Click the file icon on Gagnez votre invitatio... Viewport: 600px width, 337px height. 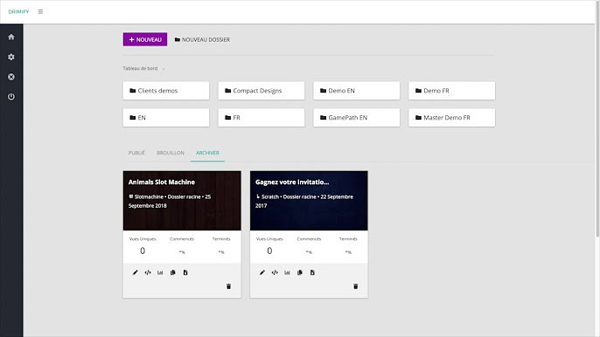[x=312, y=272]
